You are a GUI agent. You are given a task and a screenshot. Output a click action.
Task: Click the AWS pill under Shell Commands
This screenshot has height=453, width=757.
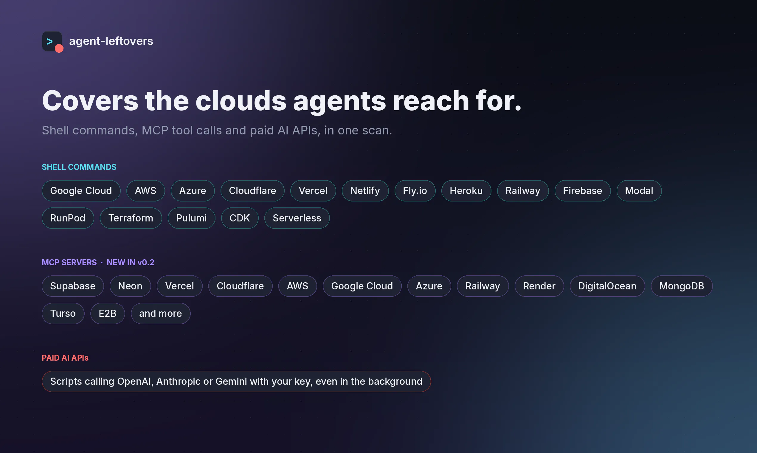(x=146, y=191)
